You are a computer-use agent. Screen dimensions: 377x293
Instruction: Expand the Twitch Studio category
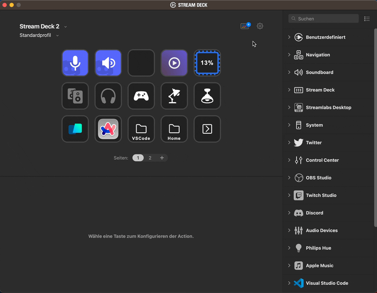coord(289,195)
